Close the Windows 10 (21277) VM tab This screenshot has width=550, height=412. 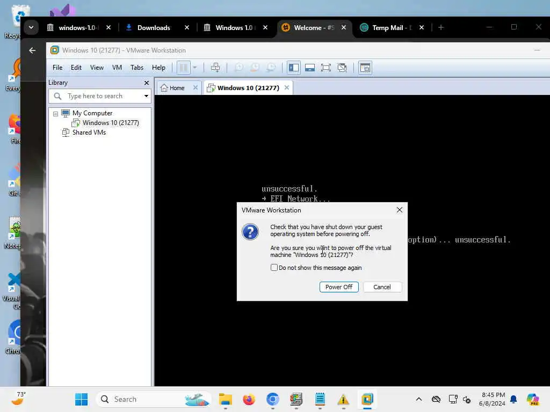click(287, 87)
